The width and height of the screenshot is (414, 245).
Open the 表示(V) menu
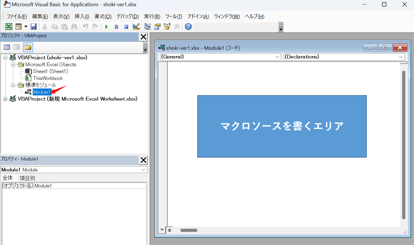pyautogui.click(x=61, y=17)
